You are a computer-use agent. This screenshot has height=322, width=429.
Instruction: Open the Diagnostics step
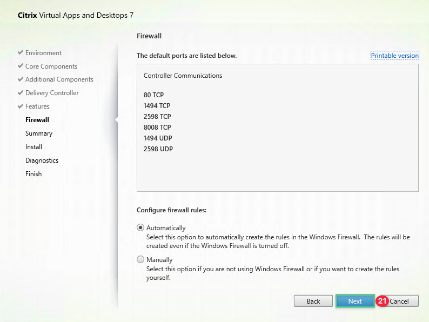[42, 160]
